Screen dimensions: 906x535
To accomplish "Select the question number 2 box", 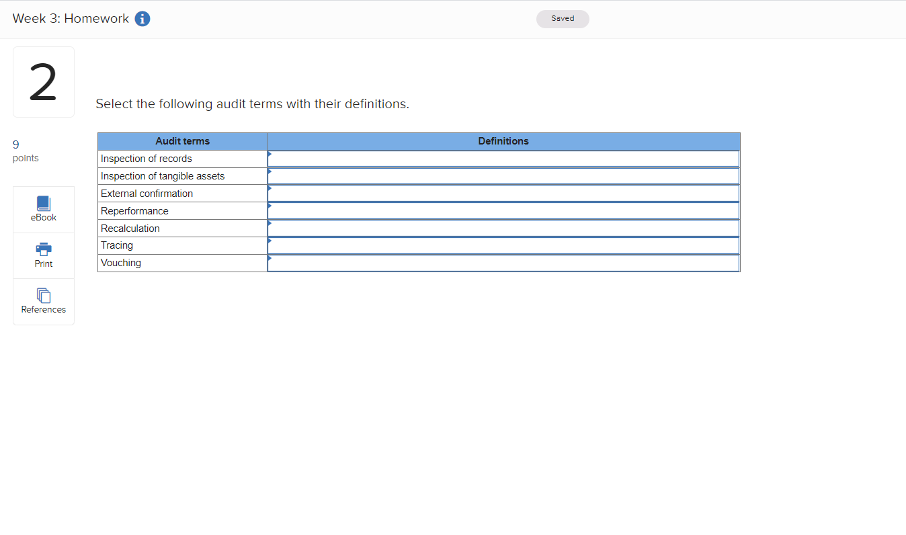I will [x=43, y=81].
